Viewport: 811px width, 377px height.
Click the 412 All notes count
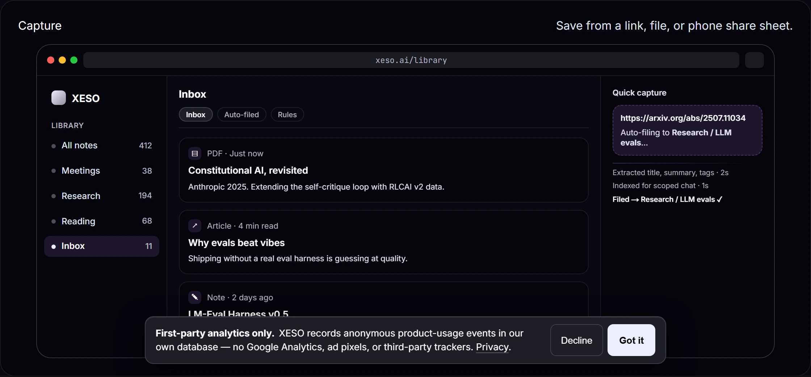point(146,145)
